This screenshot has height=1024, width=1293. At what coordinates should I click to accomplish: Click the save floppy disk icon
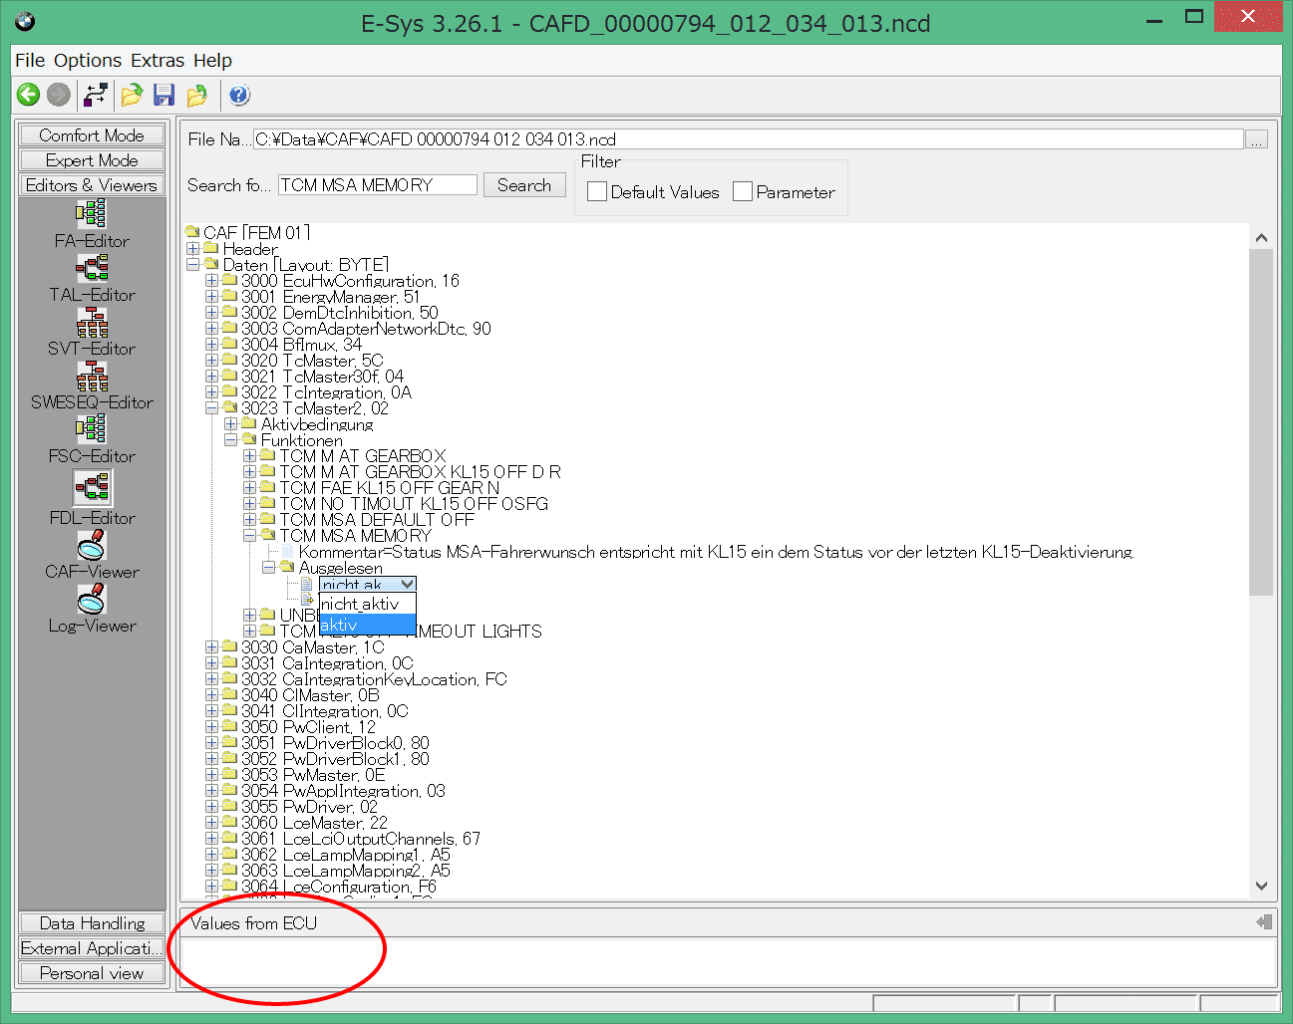coord(164,95)
